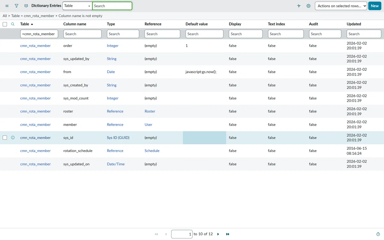
Task: Click the Display column search field
Action: (246, 34)
